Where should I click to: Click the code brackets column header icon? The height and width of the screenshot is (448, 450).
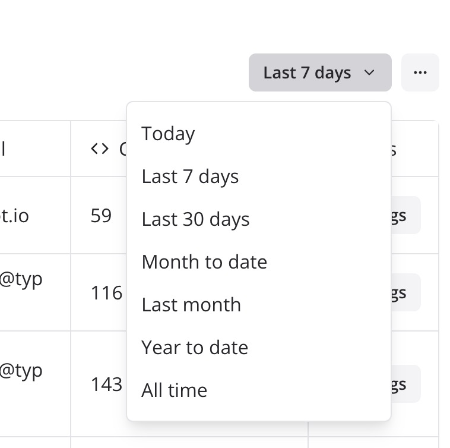100,149
